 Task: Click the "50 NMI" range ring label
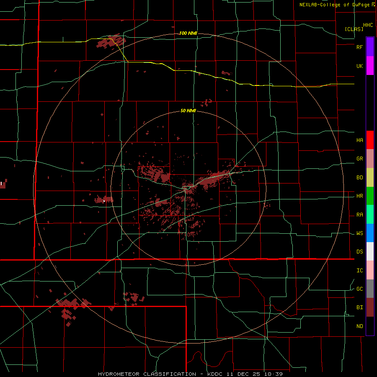tap(188, 111)
